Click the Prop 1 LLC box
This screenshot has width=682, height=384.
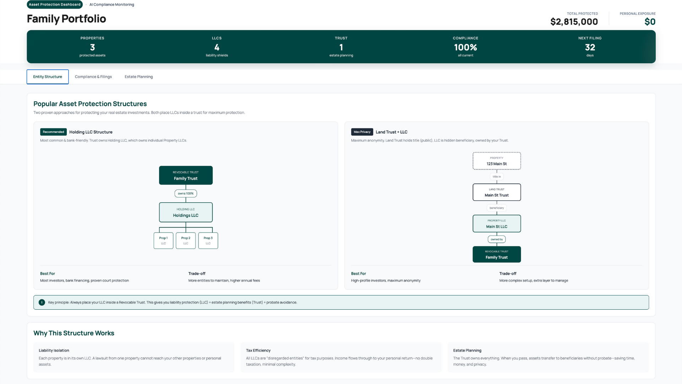click(163, 241)
